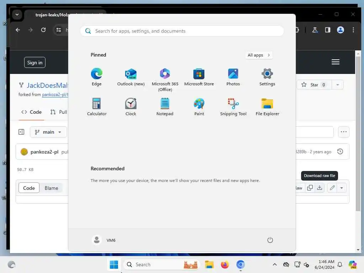Edit this file with pencil icon
Viewport: 364px width, 273px height.
coord(332,188)
